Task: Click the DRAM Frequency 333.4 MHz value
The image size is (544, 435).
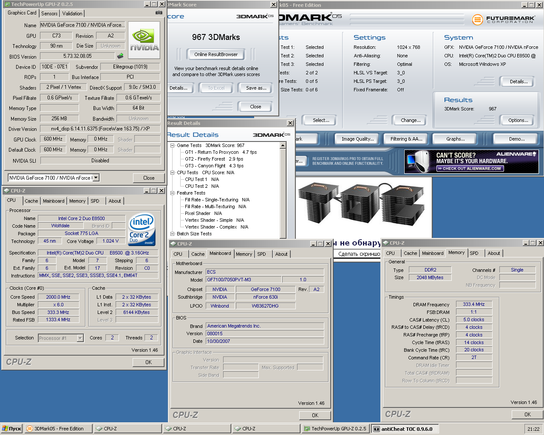Action: (x=474, y=304)
